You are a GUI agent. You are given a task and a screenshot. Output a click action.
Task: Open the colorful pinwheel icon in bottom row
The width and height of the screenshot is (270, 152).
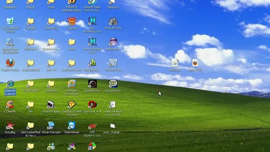92,146
